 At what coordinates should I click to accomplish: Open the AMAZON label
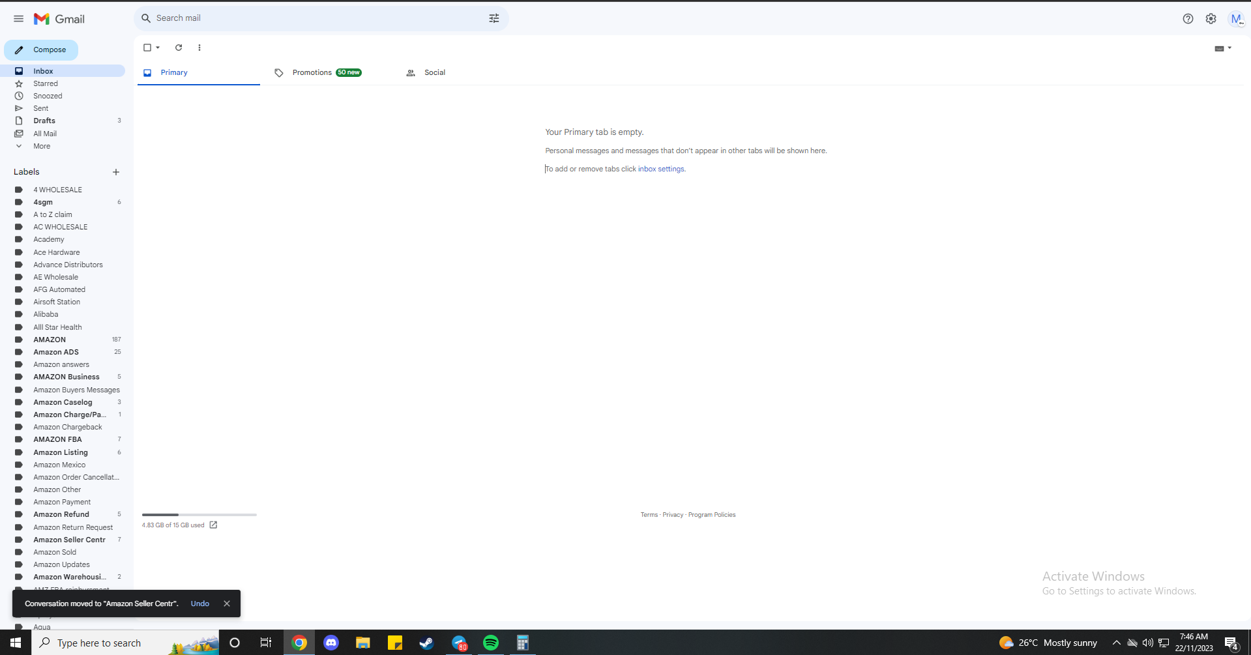(63, 340)
